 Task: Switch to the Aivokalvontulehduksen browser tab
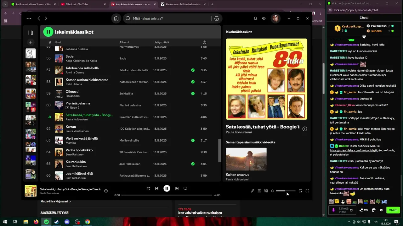coord(133,4)
